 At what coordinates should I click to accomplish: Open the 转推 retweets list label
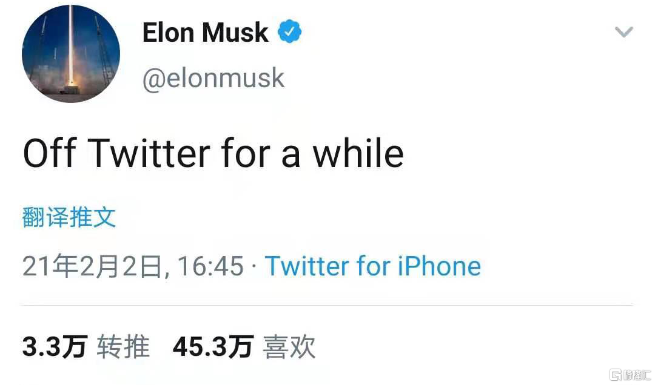(123, 347)
